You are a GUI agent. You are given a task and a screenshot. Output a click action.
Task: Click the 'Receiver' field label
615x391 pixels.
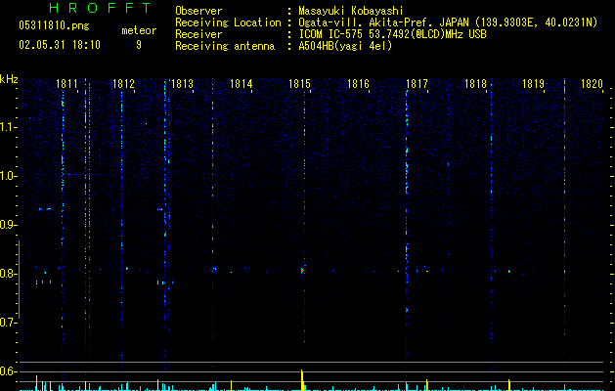click(198, 34)
